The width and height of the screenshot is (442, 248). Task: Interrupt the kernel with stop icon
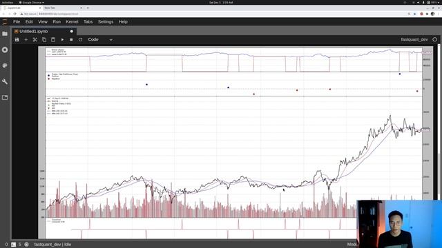71,40
